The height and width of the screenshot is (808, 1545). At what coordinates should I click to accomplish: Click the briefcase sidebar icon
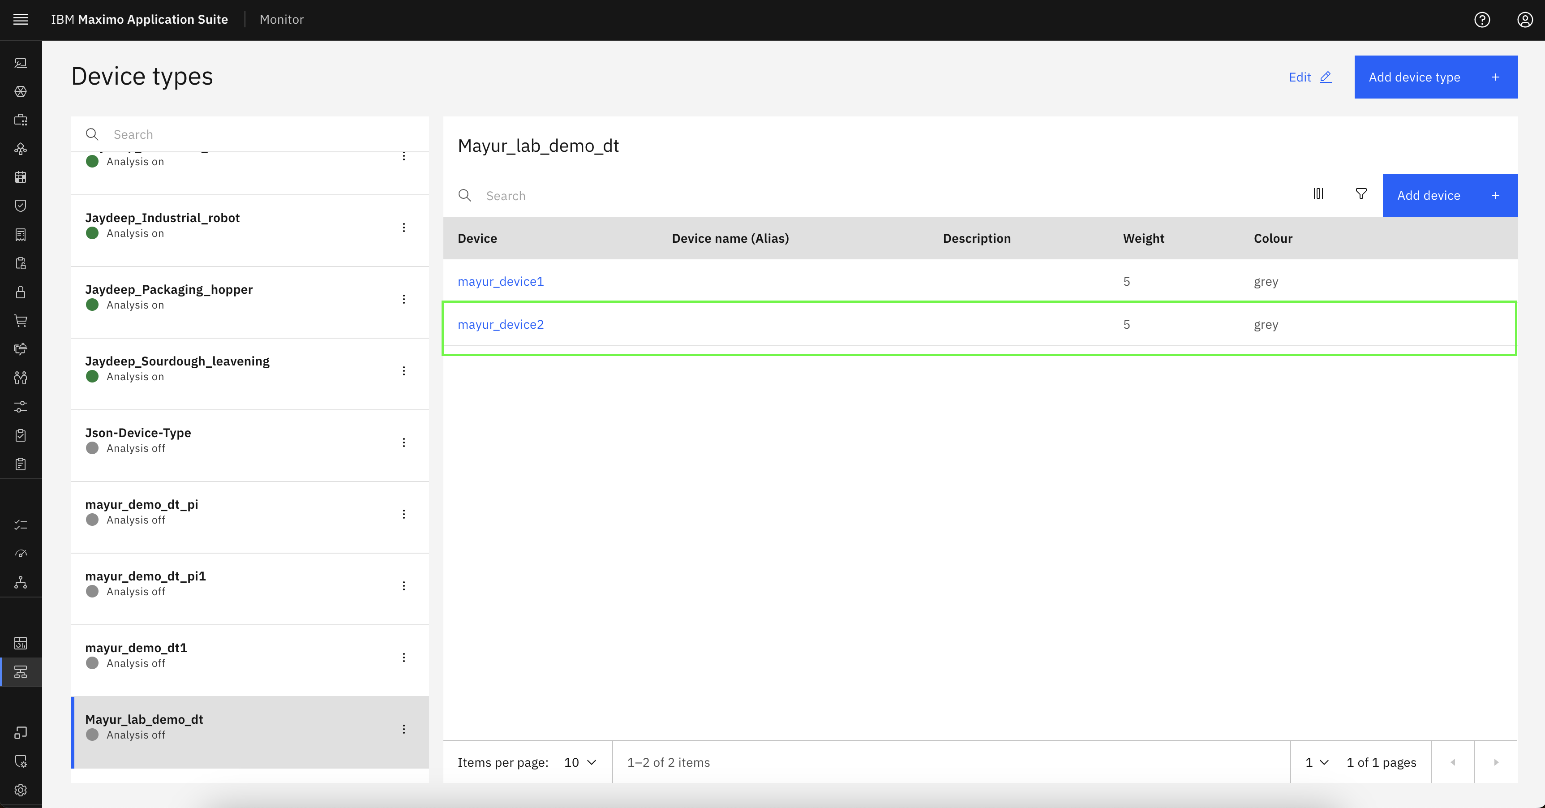pos(21,120)
